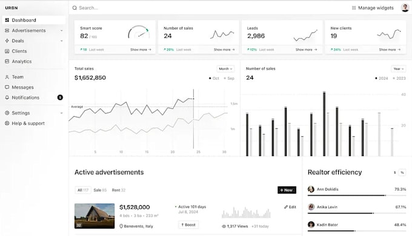Select the Rent 32 filter tab
This screenshot has height=236, width=412.
119,190
